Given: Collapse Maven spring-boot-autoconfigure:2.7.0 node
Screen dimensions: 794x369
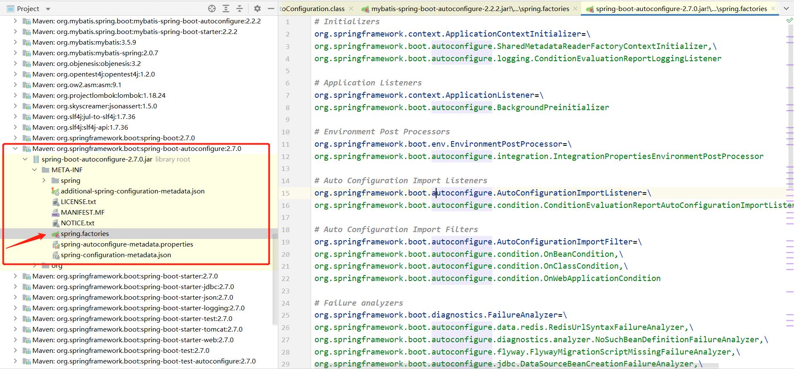Looking at the screenshot, I should pyautogui.click(x=15, y=148).
